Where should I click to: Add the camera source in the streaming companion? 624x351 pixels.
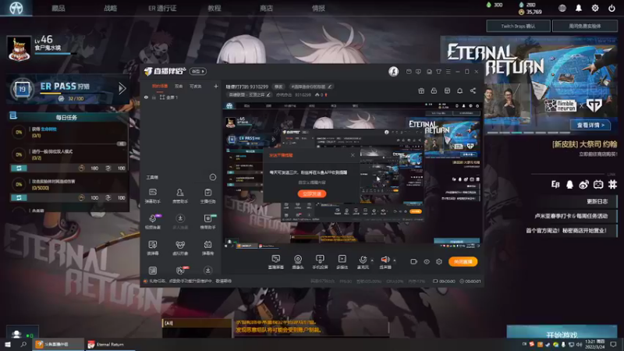[x=298, y=262]
